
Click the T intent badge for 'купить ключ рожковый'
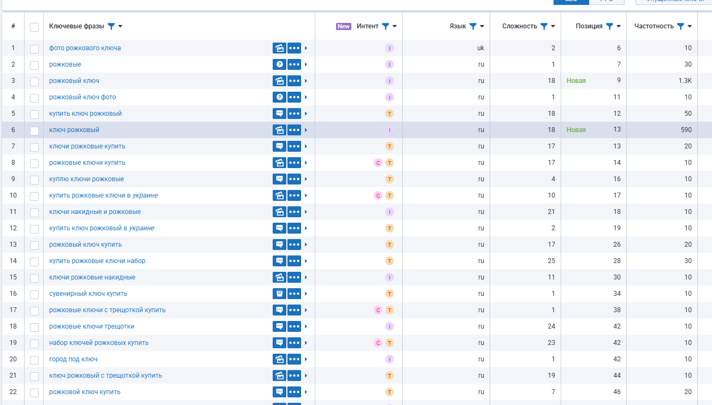[x=390, y=114]
